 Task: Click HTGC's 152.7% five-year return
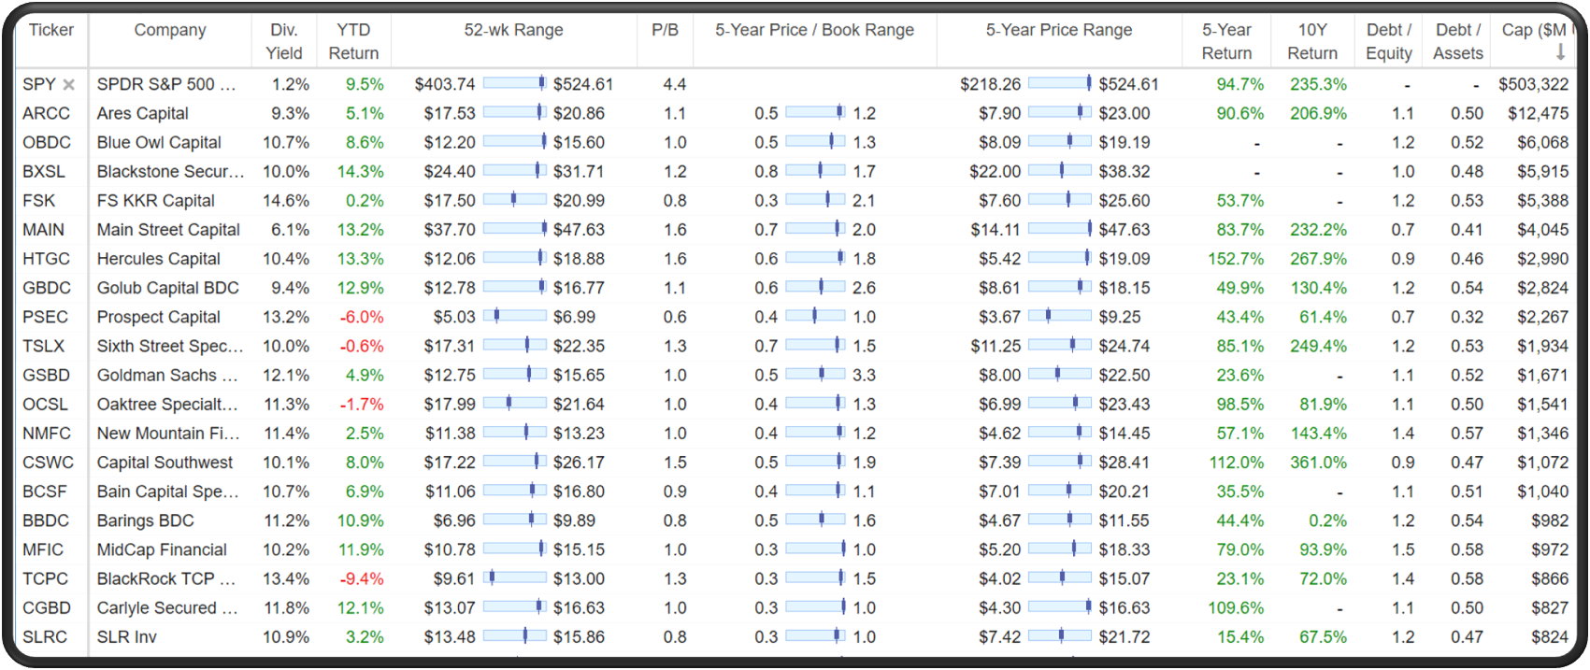pos(1236,258)
